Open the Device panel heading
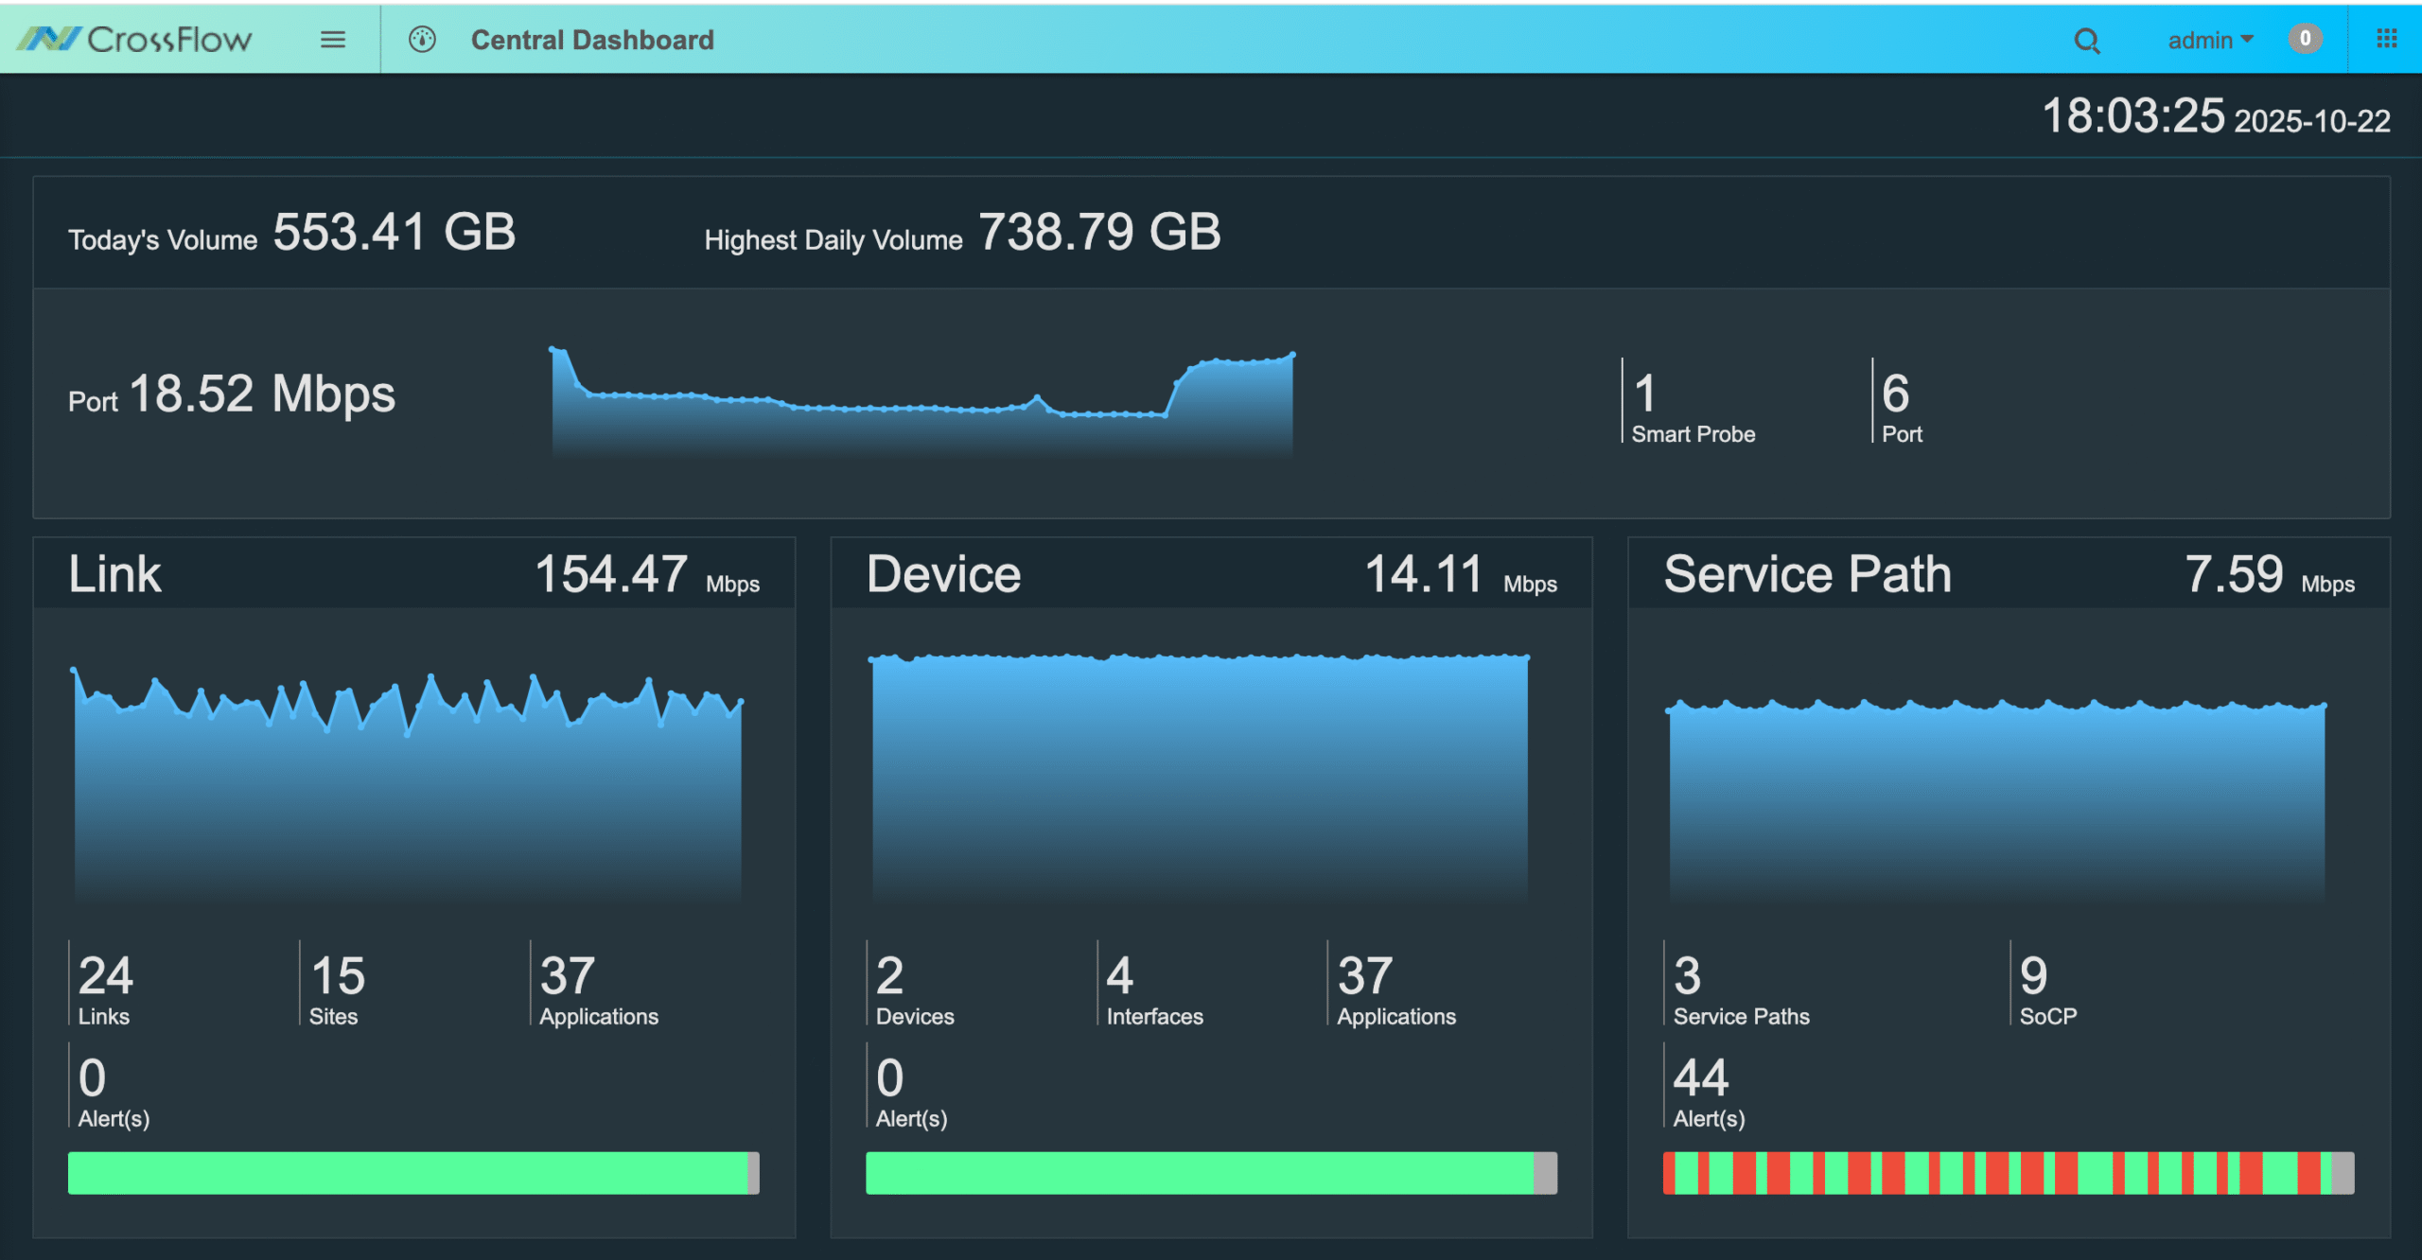Screen dimensions: 2422x1260 pos(943,574)
